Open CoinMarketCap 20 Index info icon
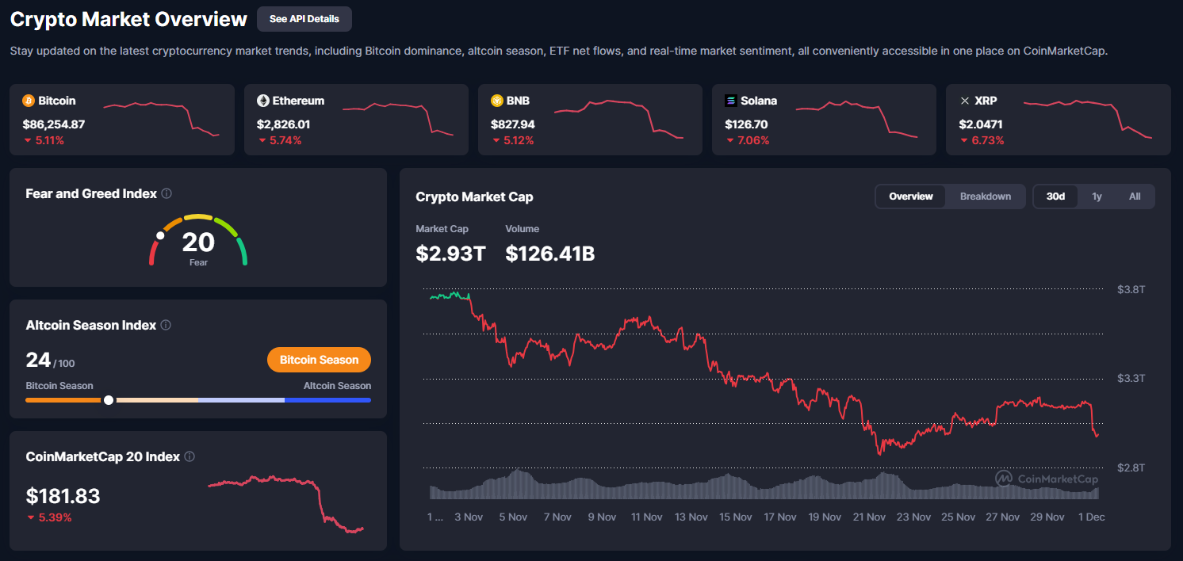 coord(190,456)
